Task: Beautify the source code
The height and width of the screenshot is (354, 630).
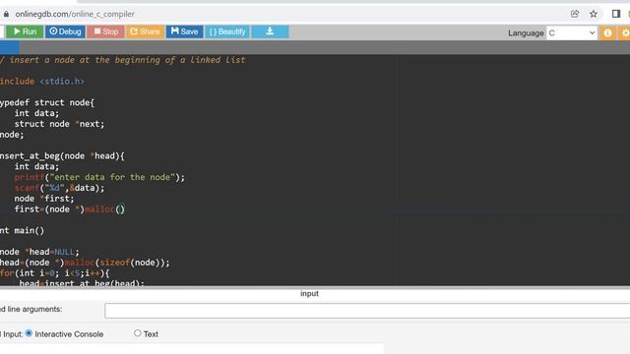Action: tap(227, 31)
